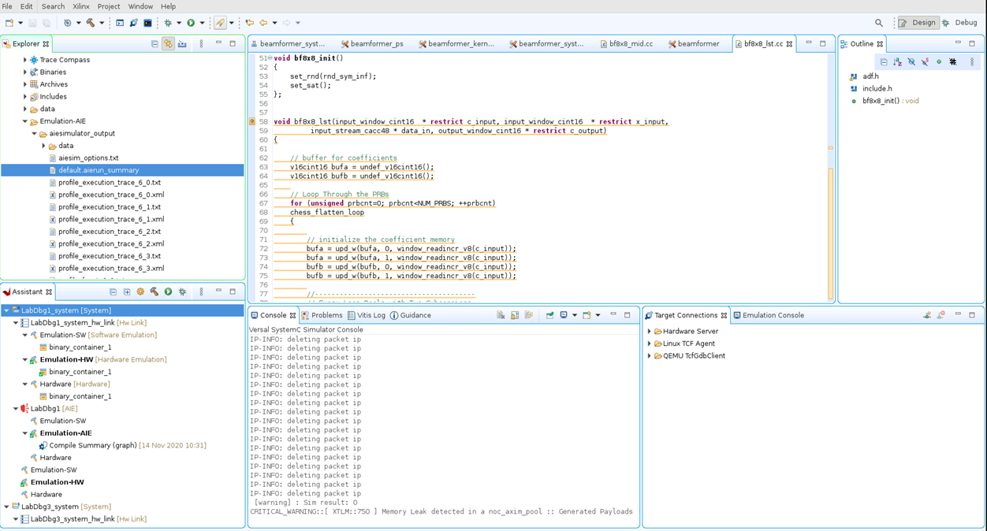Click the search magnifier icon at top right
987x531 pixels.
tap(879, 23)
